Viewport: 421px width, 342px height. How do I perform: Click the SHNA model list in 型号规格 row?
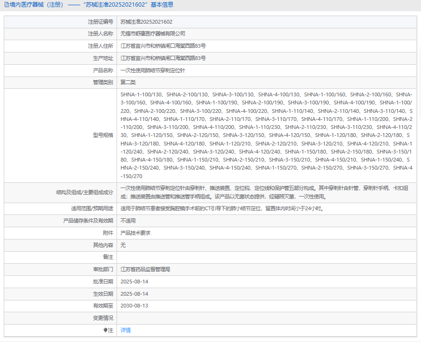[266, 135]
